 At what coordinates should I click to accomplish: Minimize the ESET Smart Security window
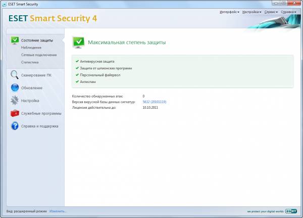point(276,3)
